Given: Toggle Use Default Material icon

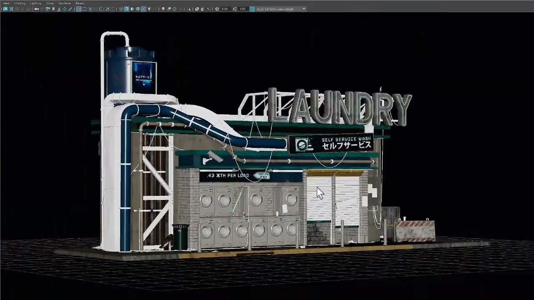Looking at the screenshot, I should (x=132, y=9).
